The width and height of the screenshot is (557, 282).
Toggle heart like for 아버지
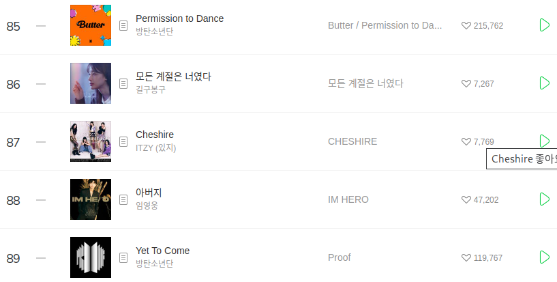pyautogui.click(x=466, y=200)
